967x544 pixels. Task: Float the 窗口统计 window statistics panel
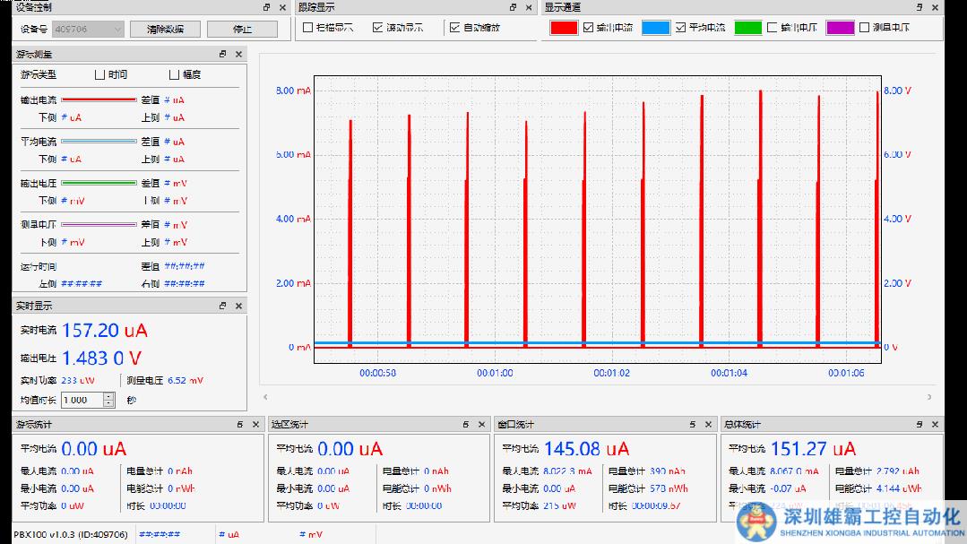tap(693, 425)
